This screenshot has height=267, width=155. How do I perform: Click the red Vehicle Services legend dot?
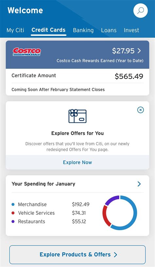point(13,213)
